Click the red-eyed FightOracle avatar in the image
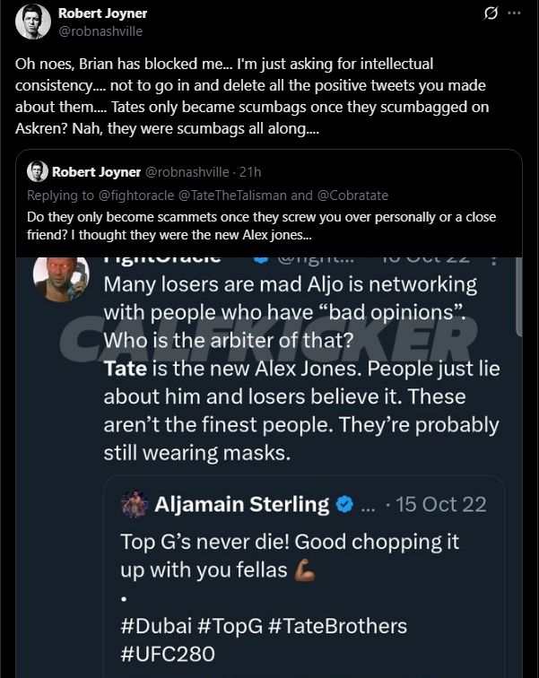Viewport: 539px width, 678px height. 61,277
